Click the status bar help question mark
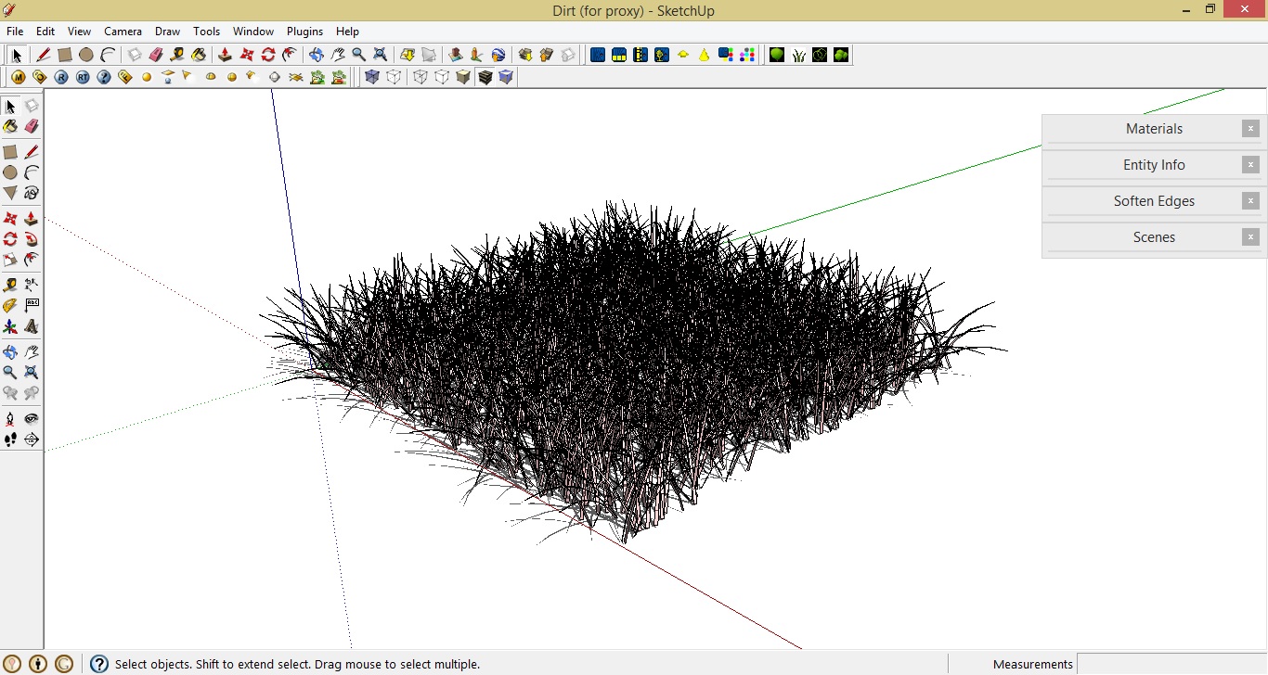This screenshot has height=675, width=1268. click(98, 664)
